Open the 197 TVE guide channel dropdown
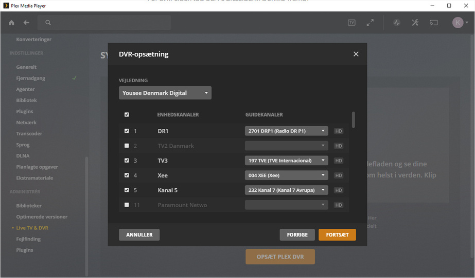475x278 pixels. click(286, 161)
